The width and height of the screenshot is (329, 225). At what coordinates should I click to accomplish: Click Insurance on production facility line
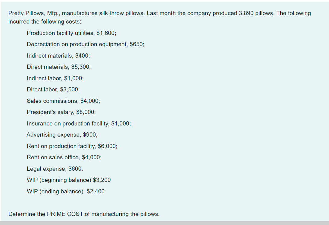tap(79, 124)
